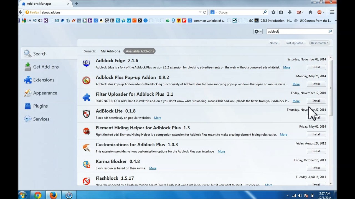Install Adblock Plus Pop-up Addon
Screen dimensions: 355x199
pyautogui.click(x=316, y=84)
